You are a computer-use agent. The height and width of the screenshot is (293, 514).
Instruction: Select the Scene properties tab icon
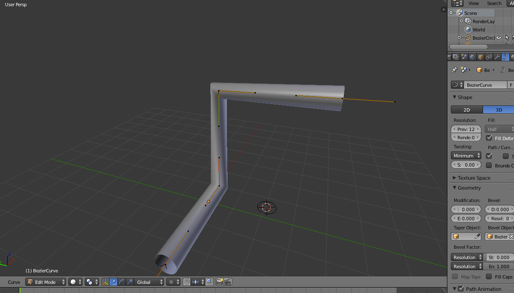[464, 57]
